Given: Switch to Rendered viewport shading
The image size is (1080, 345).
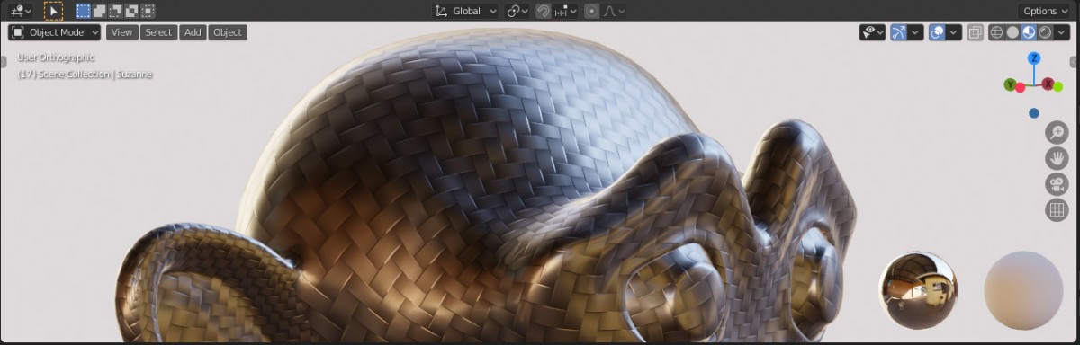Looking at the screenshot, I should 1045,32.
